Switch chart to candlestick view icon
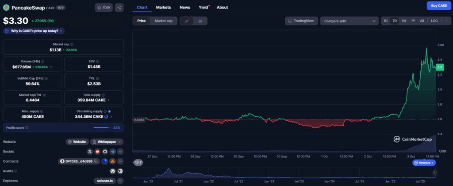 click(x=200, y=21)
